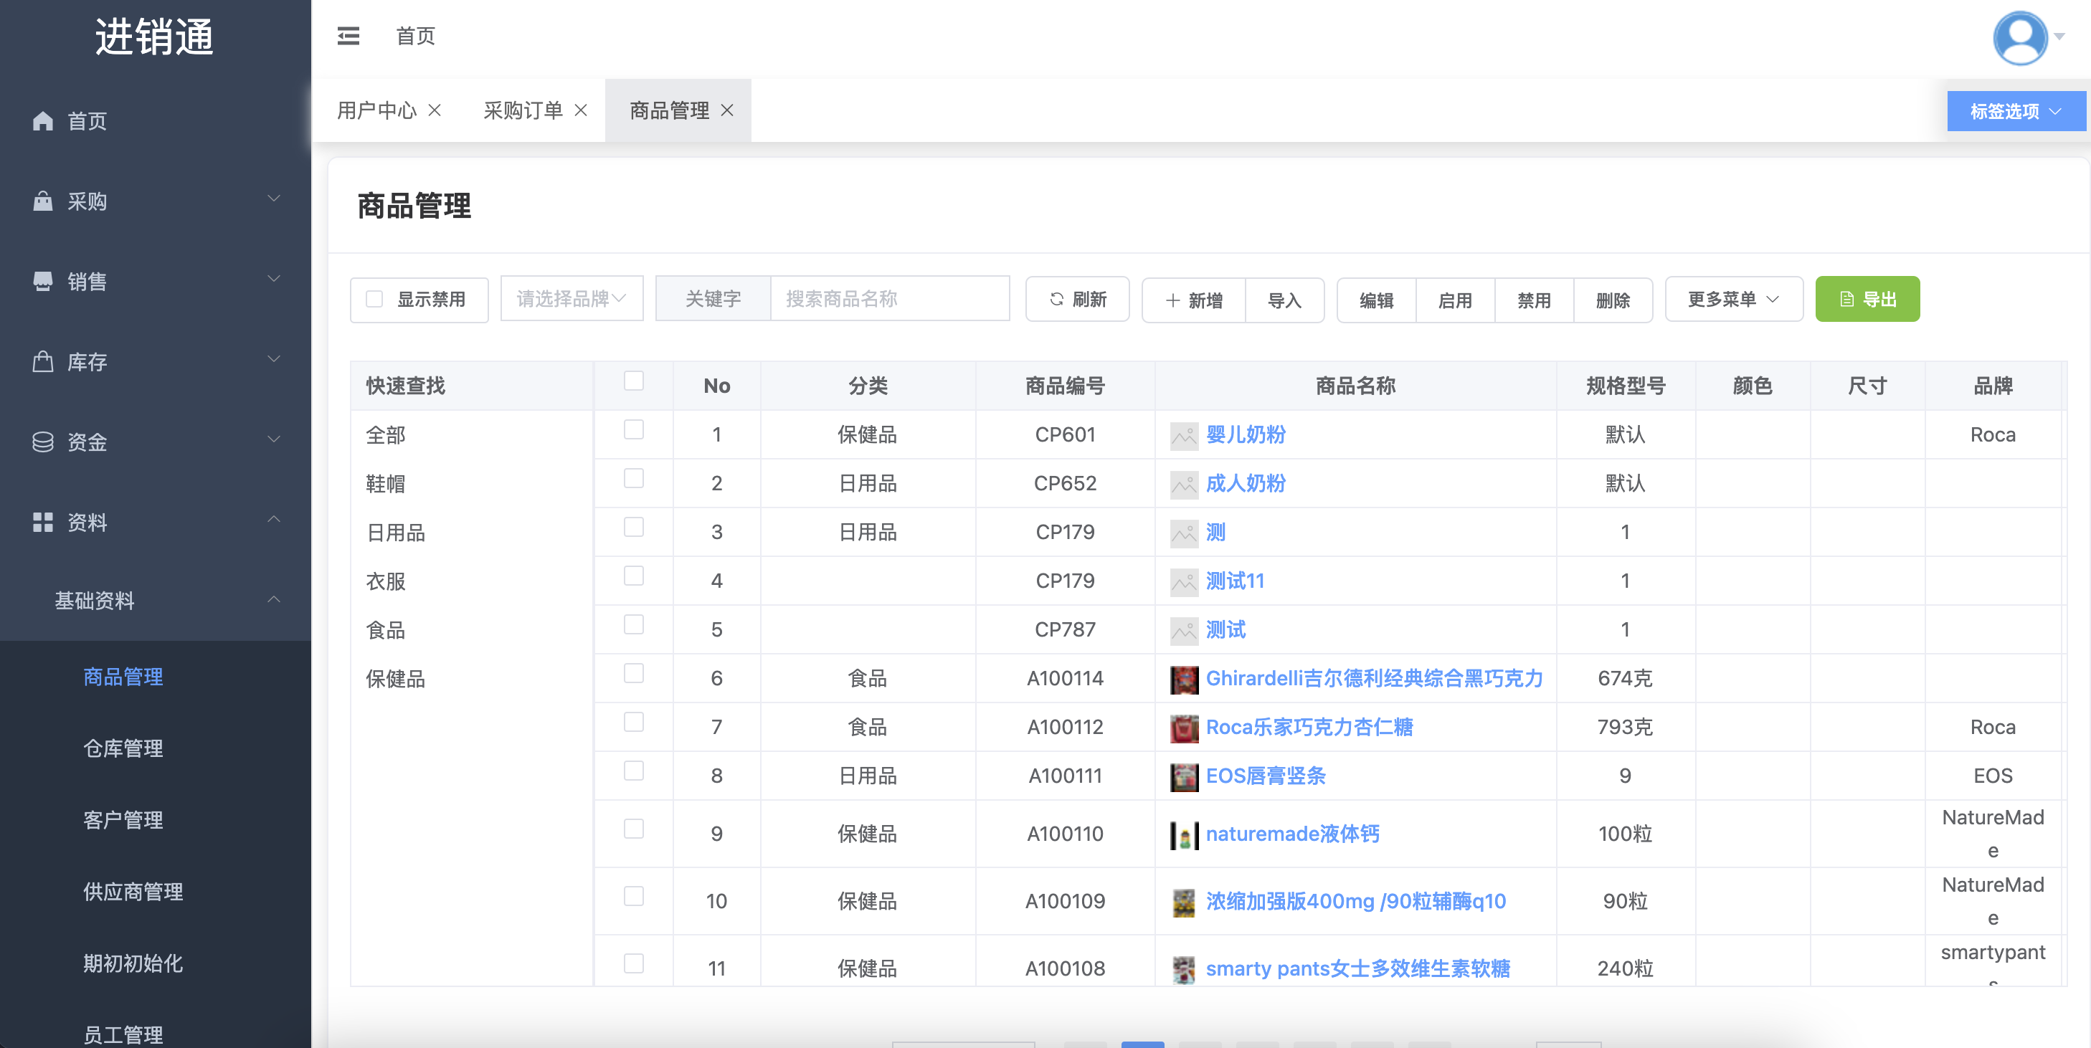
Task: Click the 资金 coins icon
Action: (x=43, y=442)
